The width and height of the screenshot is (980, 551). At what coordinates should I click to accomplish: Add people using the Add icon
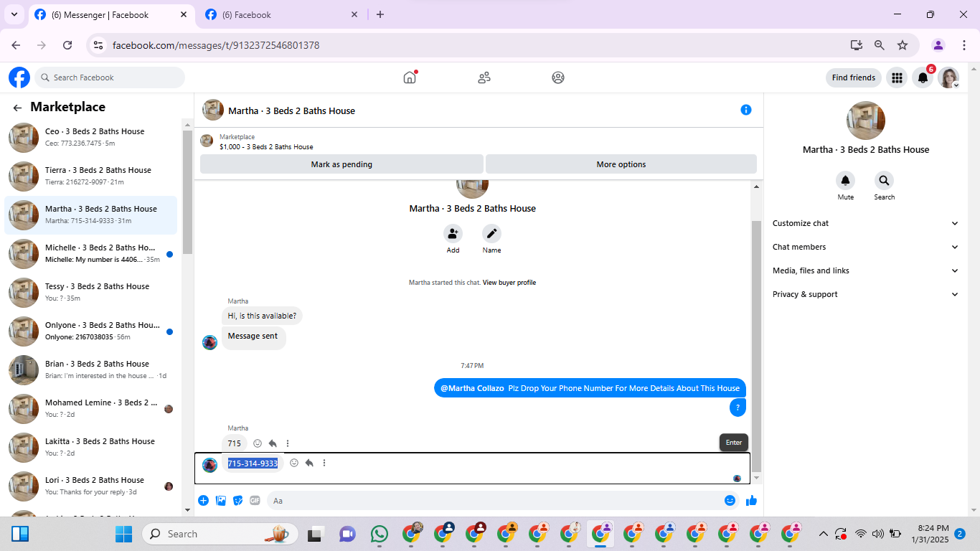(x=453, y=233)
